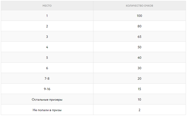
Task: Click the 80 points cell
Action: (x=139, y=26)
